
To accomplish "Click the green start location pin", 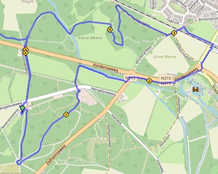I will click(22, 109).
